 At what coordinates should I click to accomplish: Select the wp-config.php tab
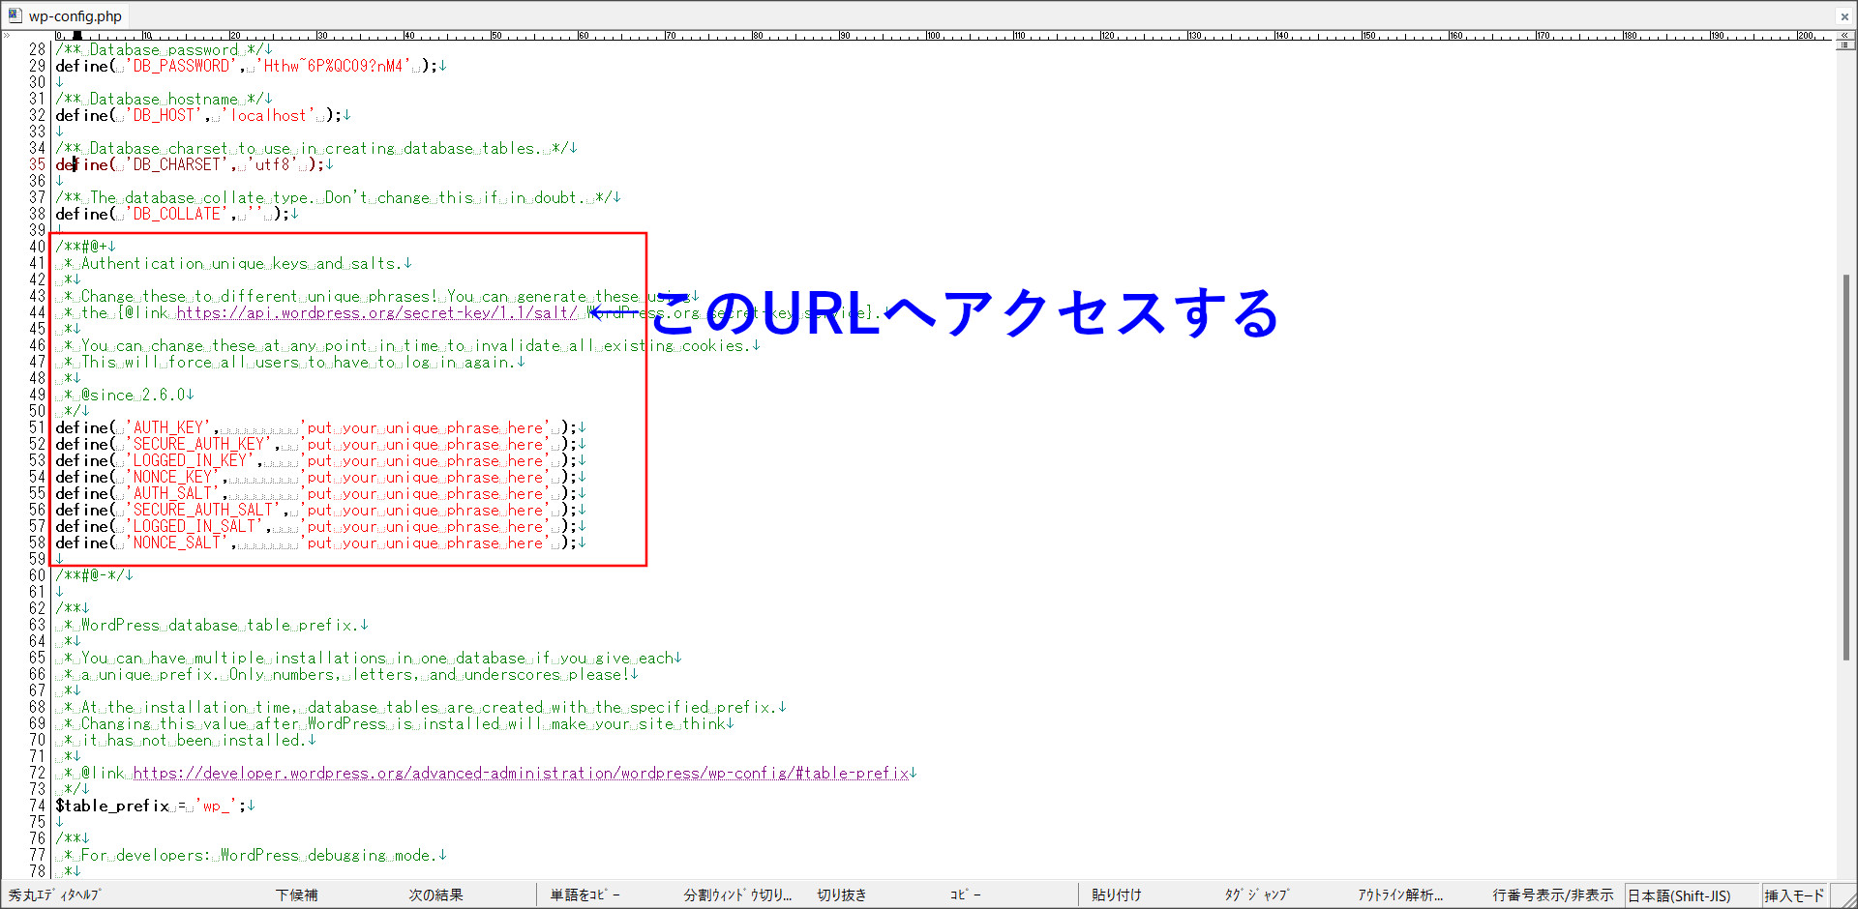[x=75, y=16]
